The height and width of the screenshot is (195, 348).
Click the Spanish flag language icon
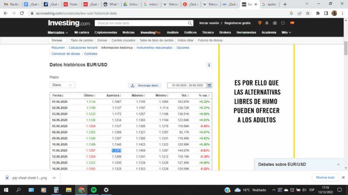point(292,23)
